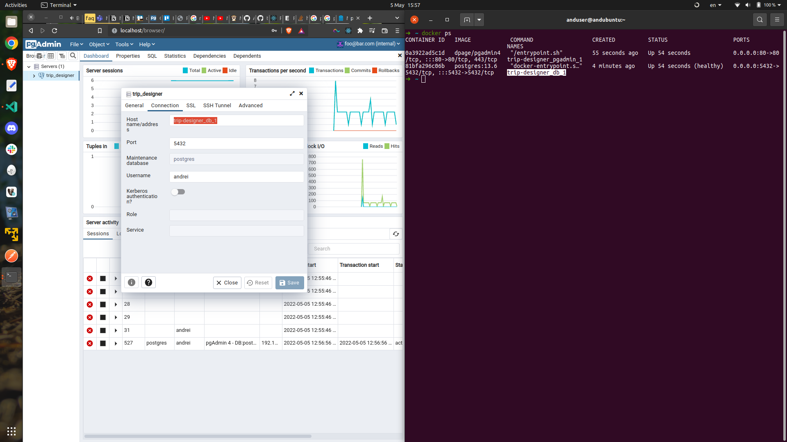Image resolution: width=787 pixels, height=442 pixels.
Task: Expand details row for session 28
Action: pos(116,304)
